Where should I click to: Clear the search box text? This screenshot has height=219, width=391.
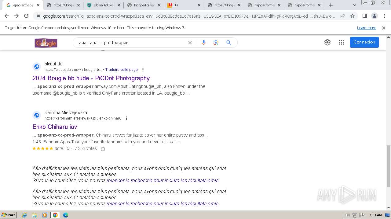click(x=190, y=43)
